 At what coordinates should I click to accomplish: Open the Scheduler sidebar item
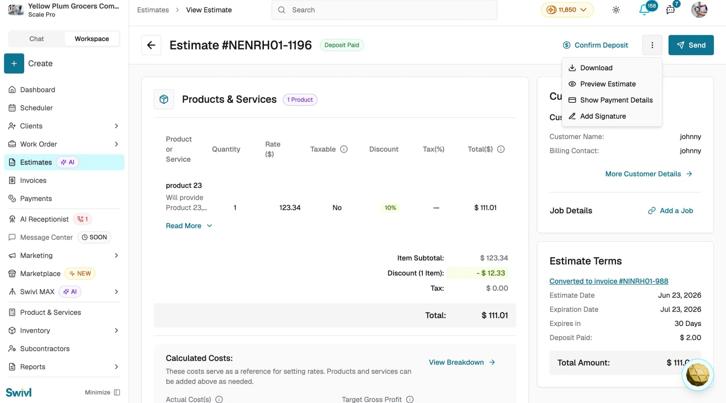coord(64,108)
